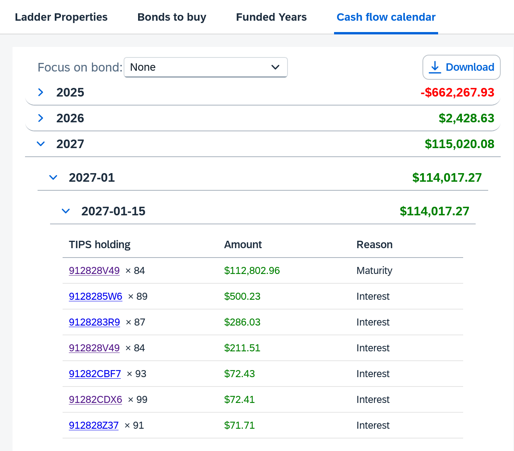Follow the 9128283R9 bond link

94,322
